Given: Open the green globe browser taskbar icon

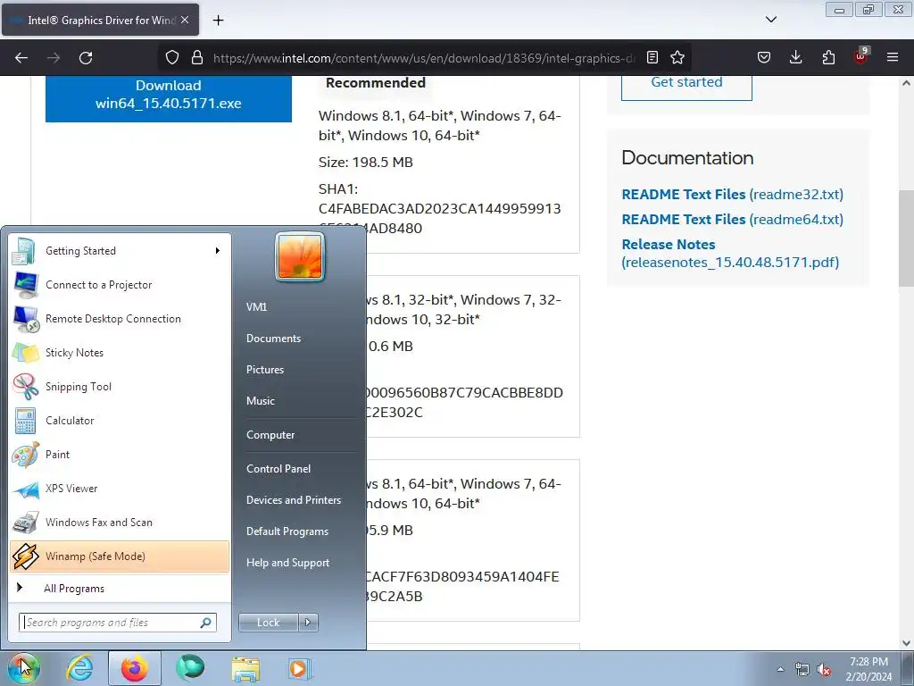Looking at the screenshot, I should [x=190, y=668].
